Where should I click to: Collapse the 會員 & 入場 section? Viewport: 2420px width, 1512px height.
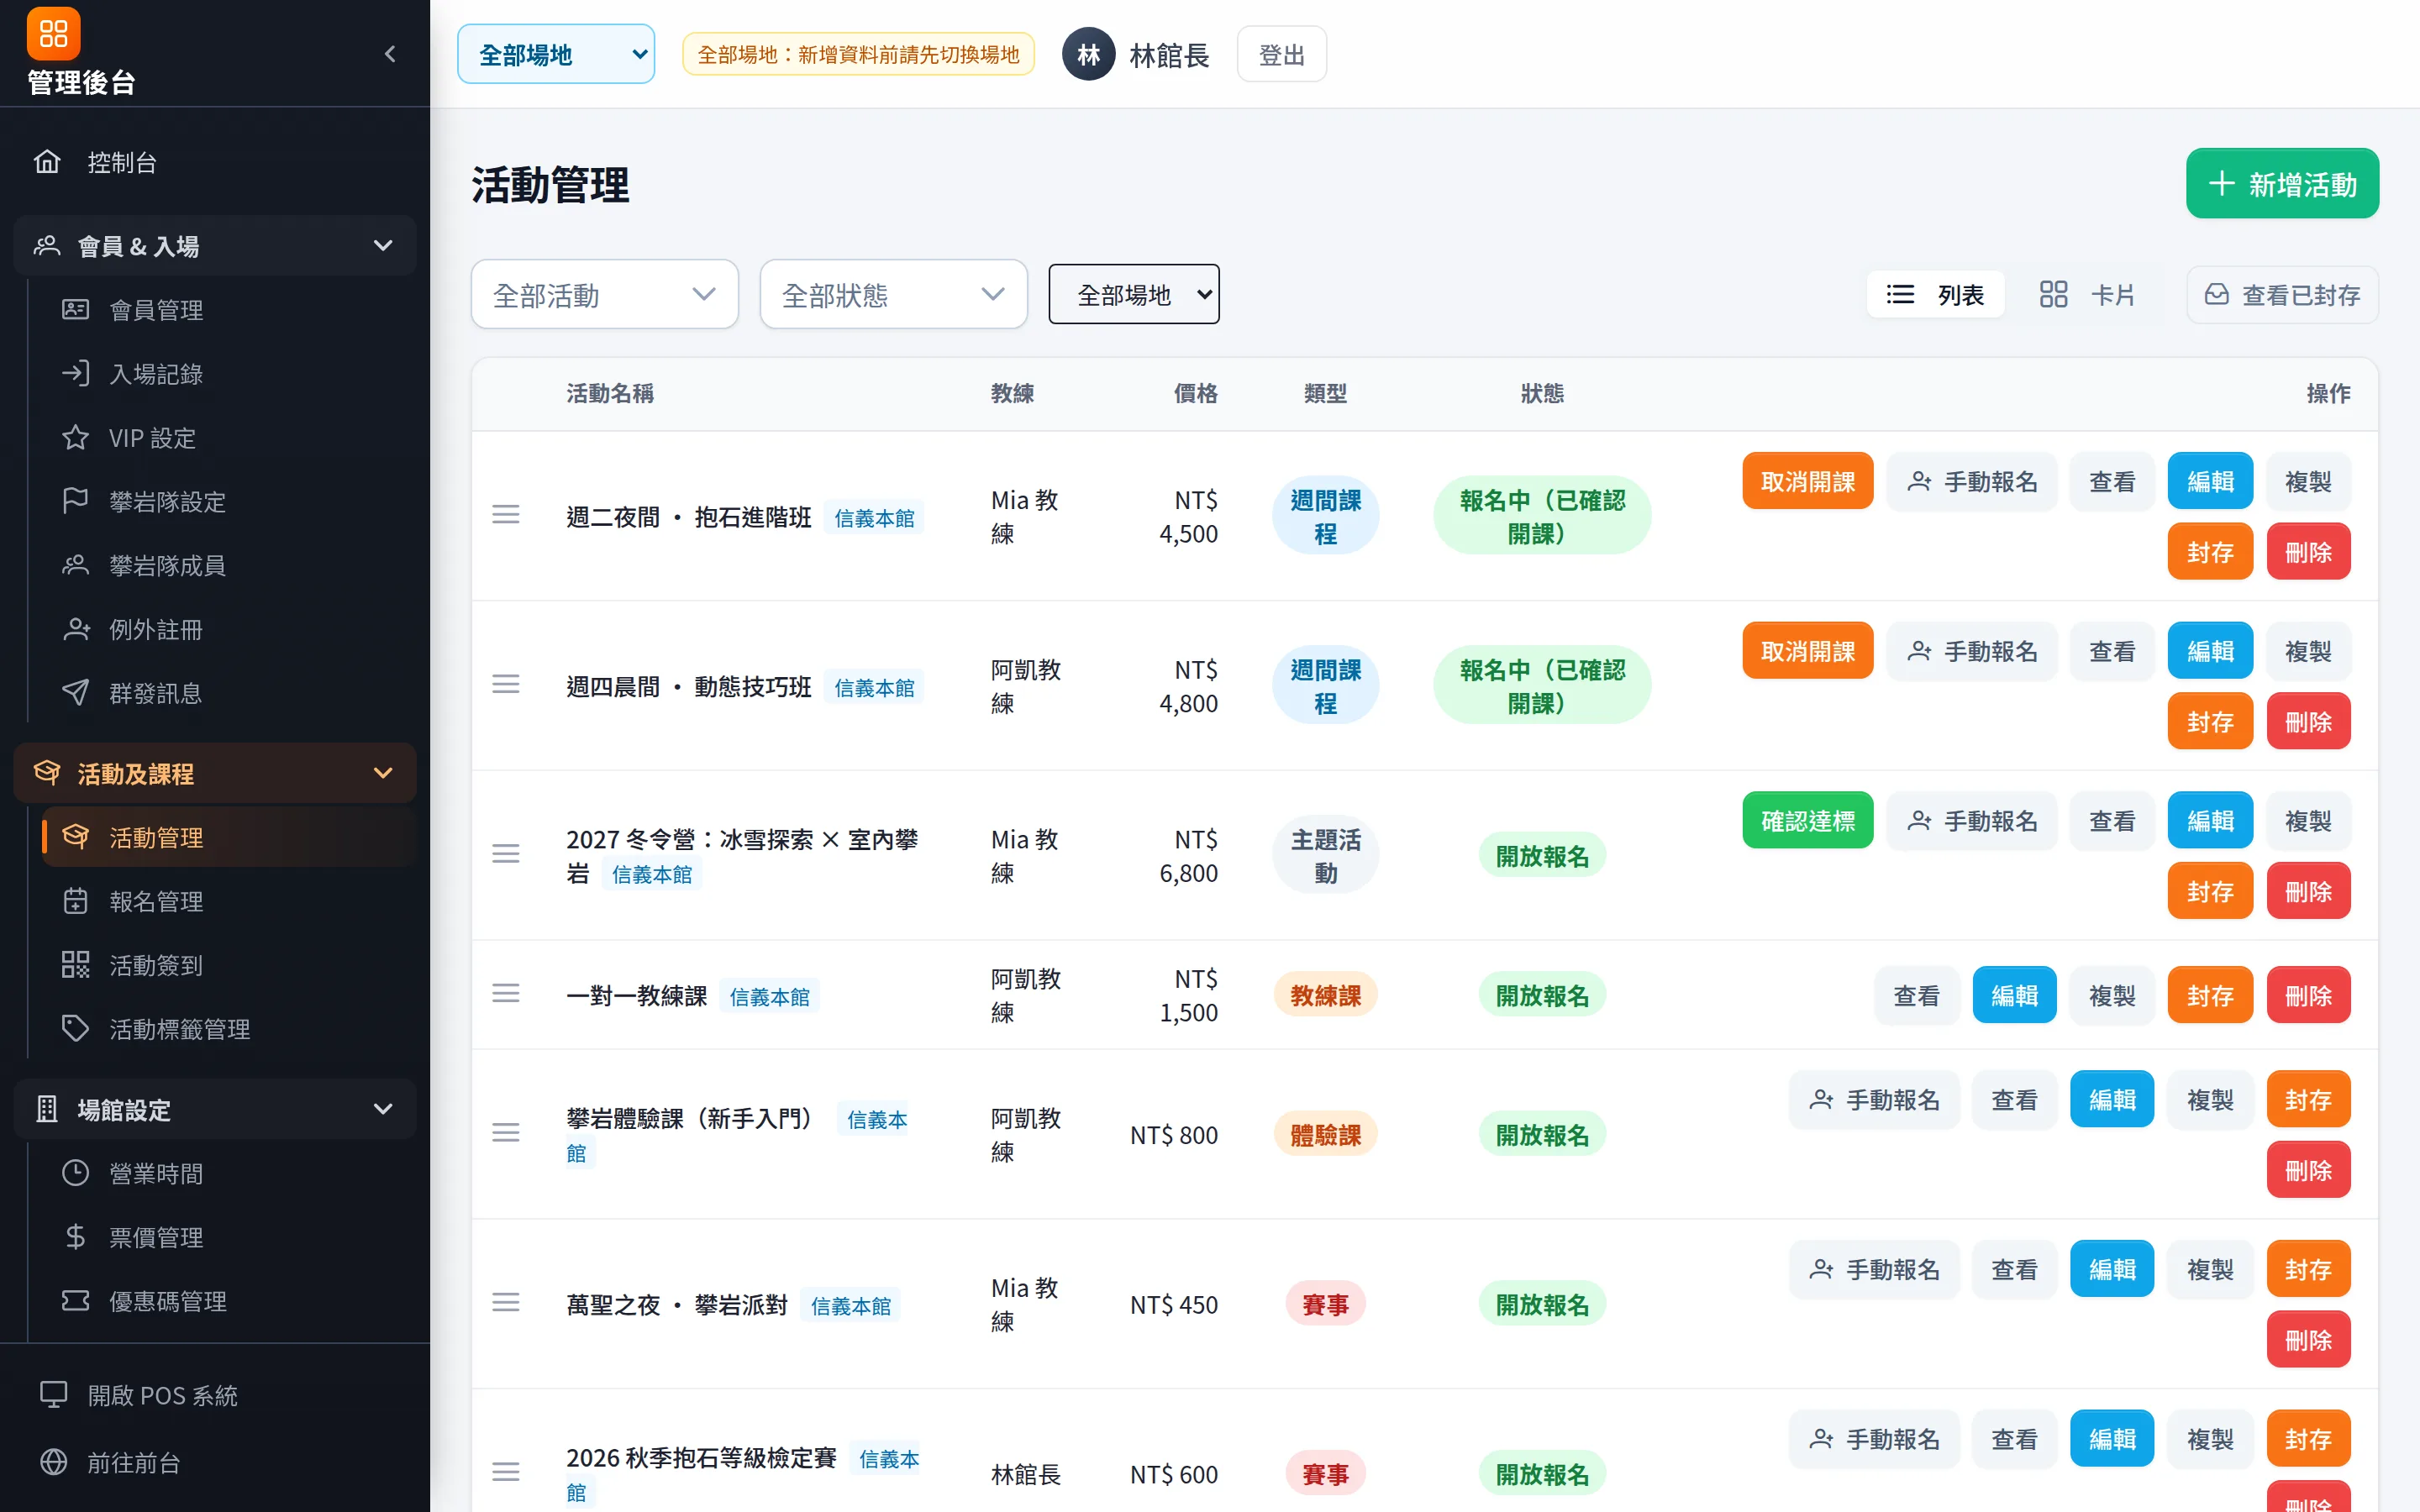[x=215, y=245]
